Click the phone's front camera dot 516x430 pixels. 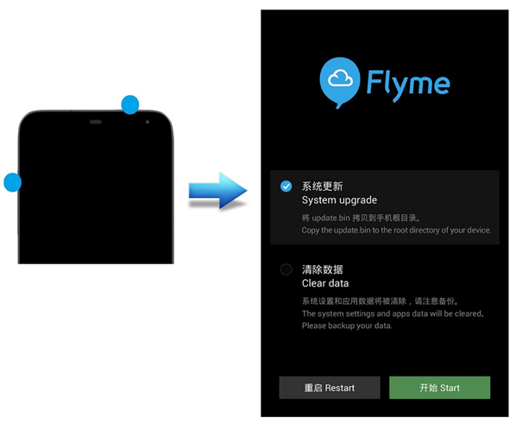point(147,122)
